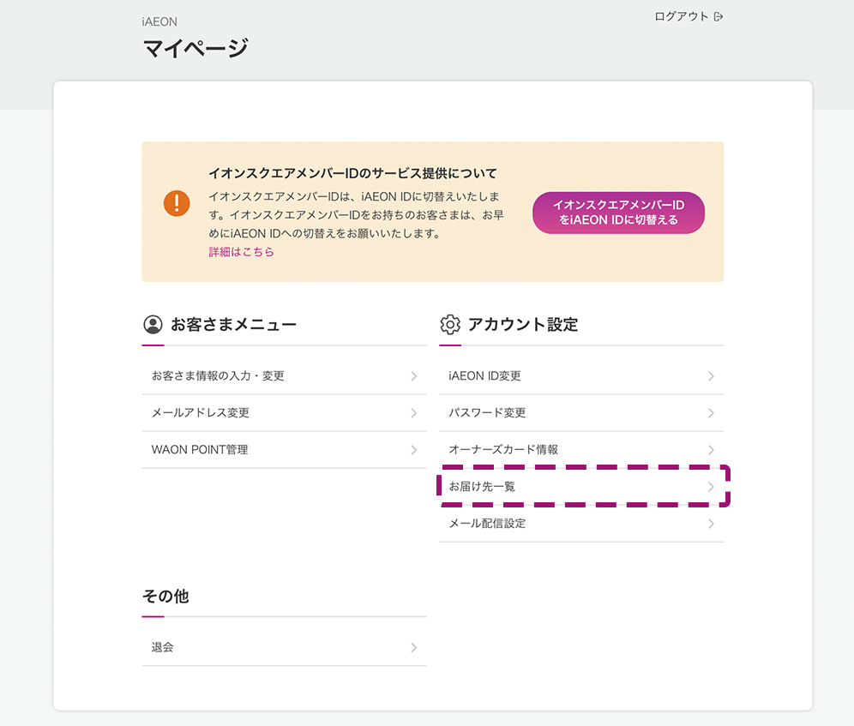Switch Aeon Square member ID to iAEON ID
The image size is (854, 726).
click(x=618, y=213)
